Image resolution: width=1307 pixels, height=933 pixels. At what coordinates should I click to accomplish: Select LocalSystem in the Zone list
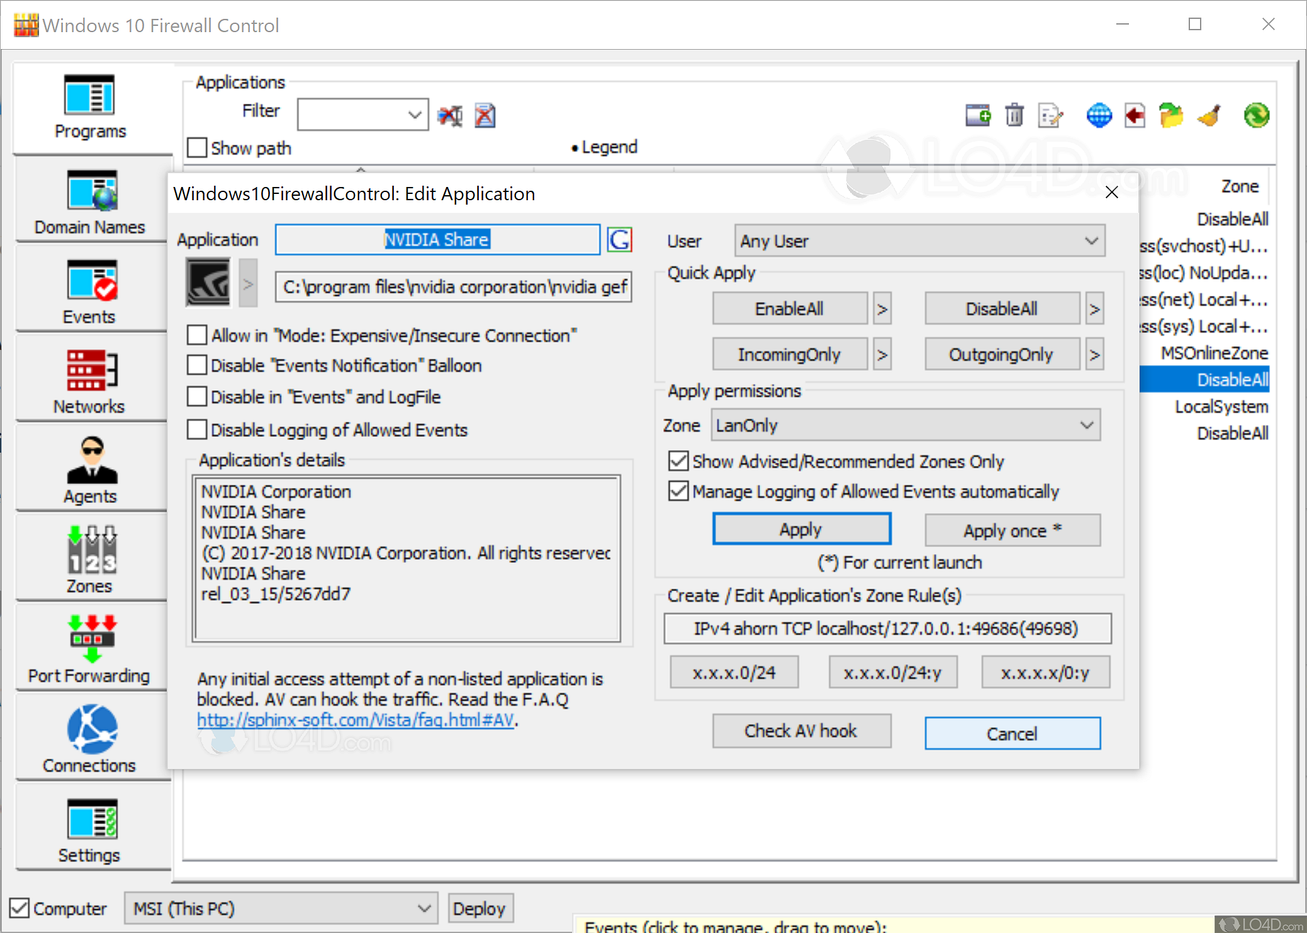point(1220,406)
